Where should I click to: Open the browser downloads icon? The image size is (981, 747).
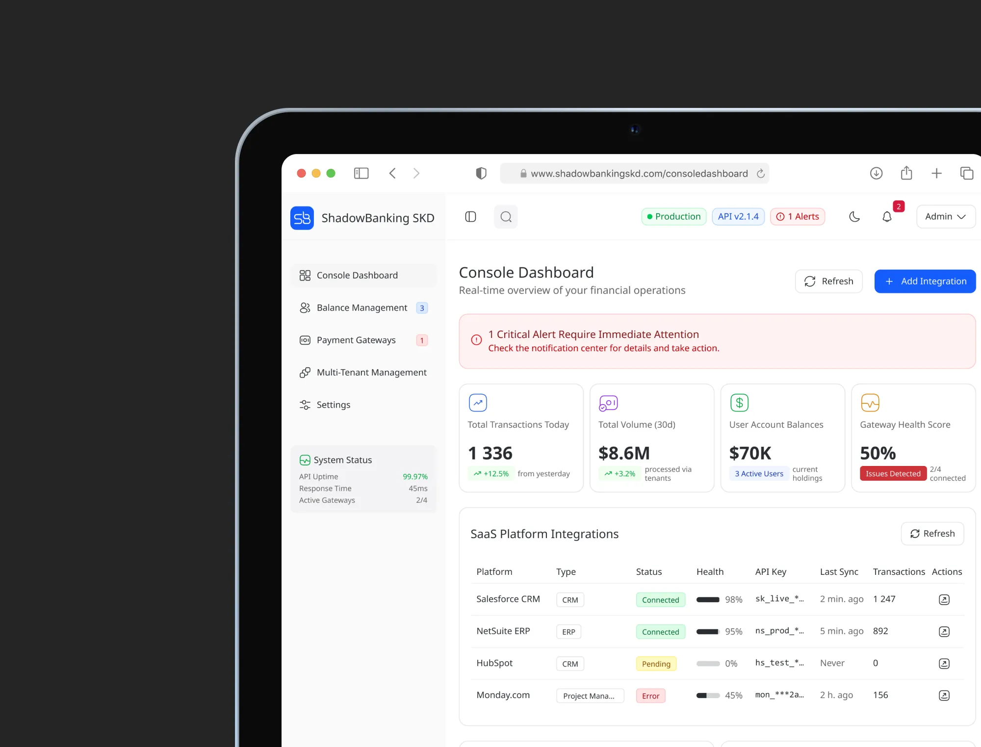click(x=876, y=173)
